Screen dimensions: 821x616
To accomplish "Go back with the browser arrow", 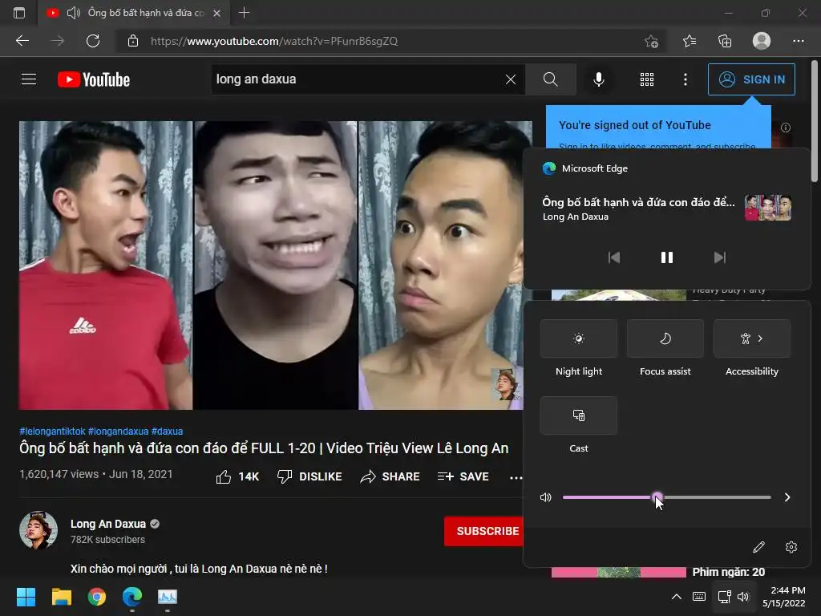I will pos(22,41).
